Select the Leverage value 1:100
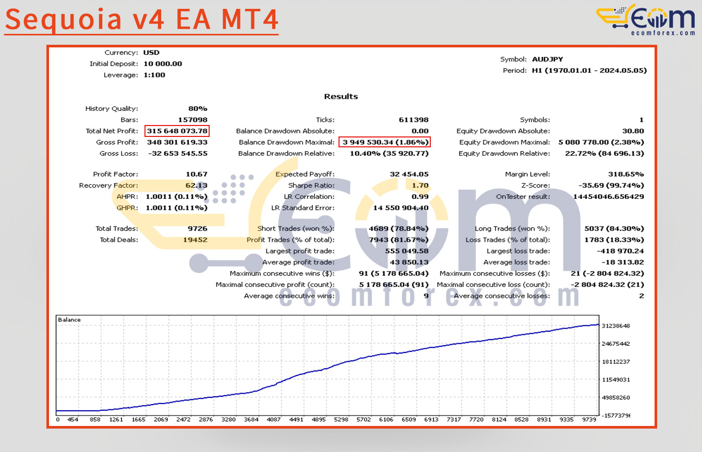The height and width of the screenshot is (452, 702). [x=154, y=75]
